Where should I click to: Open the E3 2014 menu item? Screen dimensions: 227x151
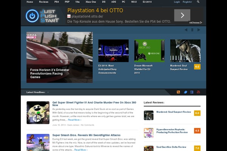click(x=147, y=2)
